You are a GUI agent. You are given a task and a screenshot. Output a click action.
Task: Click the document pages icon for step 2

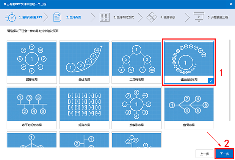tap(57, 17)
